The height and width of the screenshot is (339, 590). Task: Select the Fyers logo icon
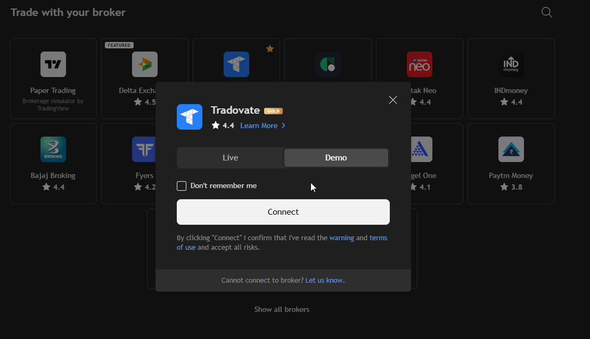click(144, 149)
